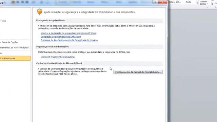
Task: Apply the Forte style in Word ribbon
Action: point(189,2)
